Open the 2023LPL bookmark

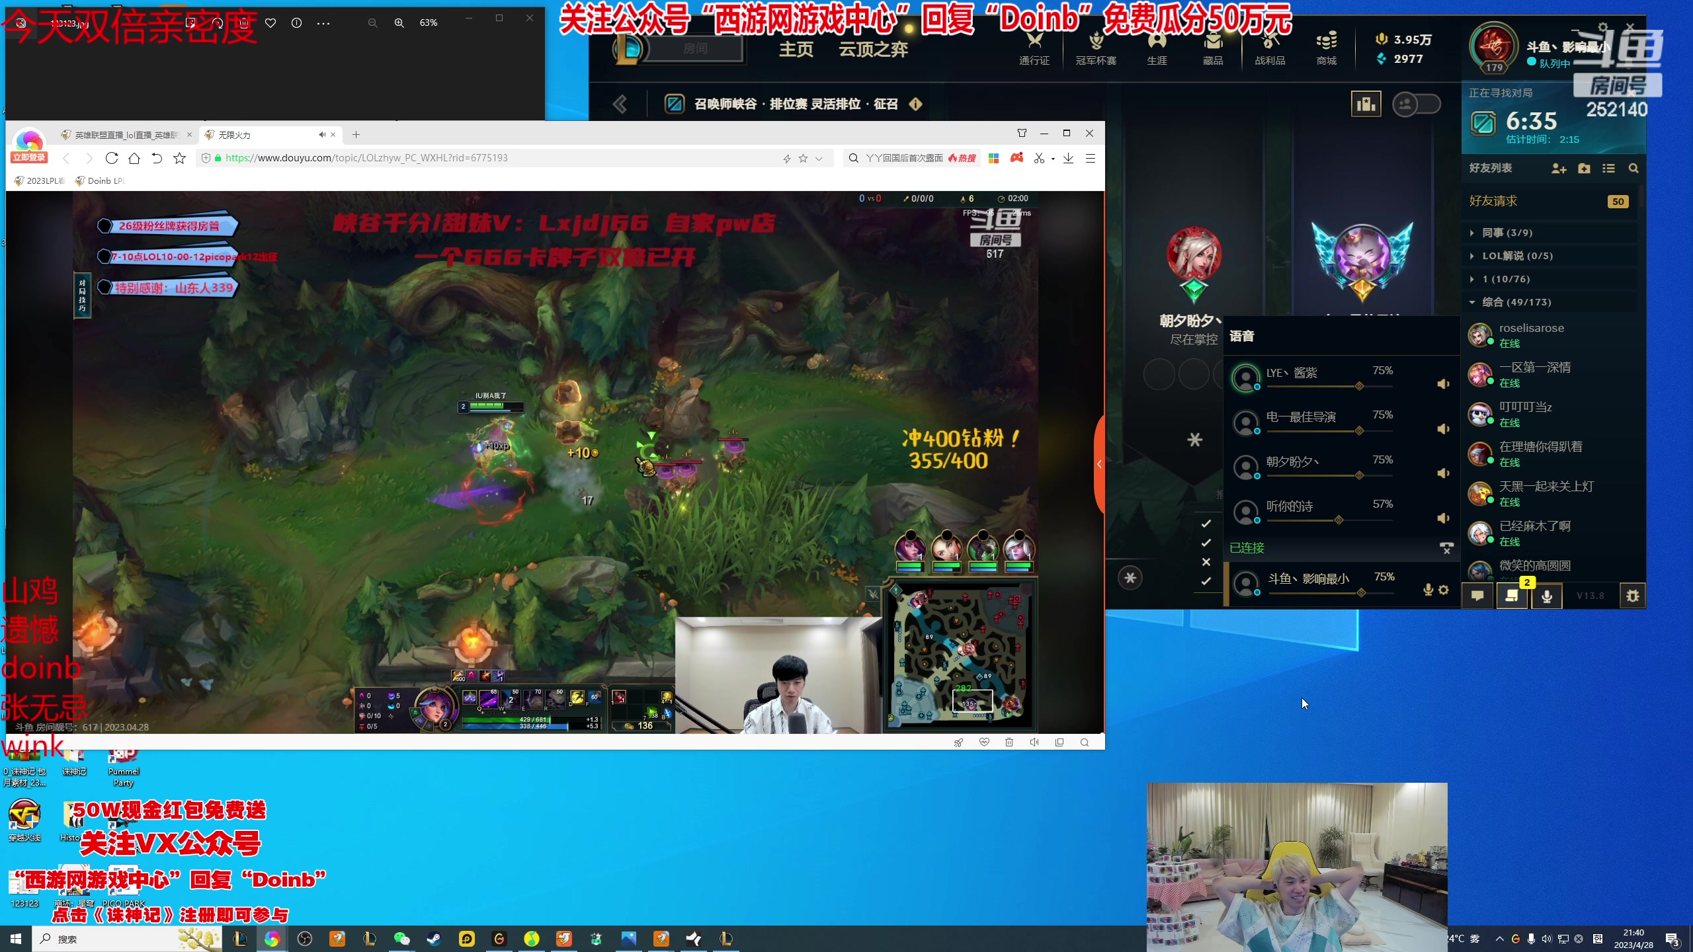pos(40,181)
